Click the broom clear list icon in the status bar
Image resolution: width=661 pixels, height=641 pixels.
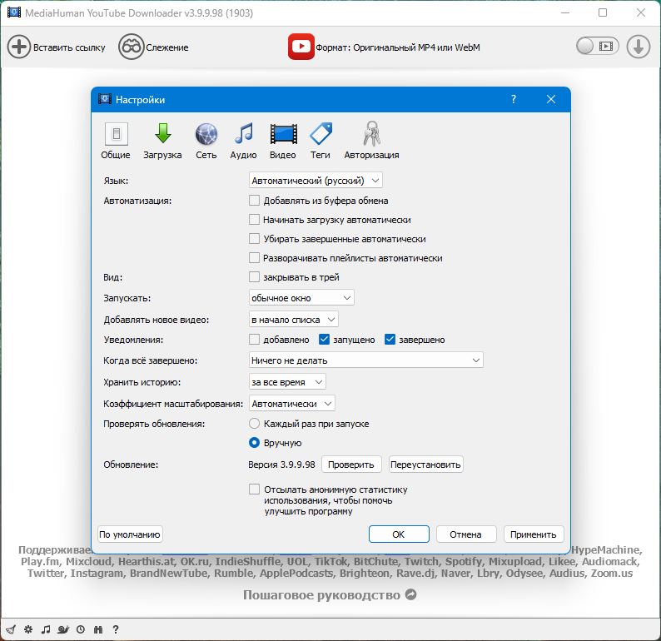11,629
